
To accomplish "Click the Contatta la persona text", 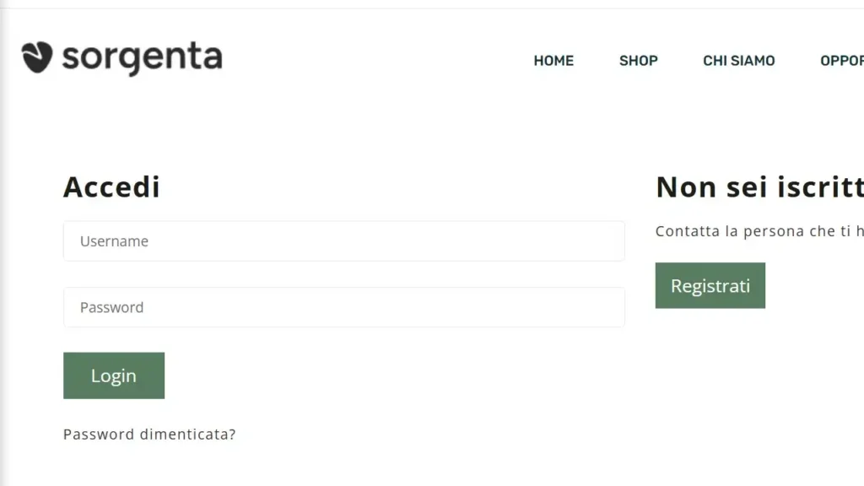I will pyautogui.click(x=759, y=230).
